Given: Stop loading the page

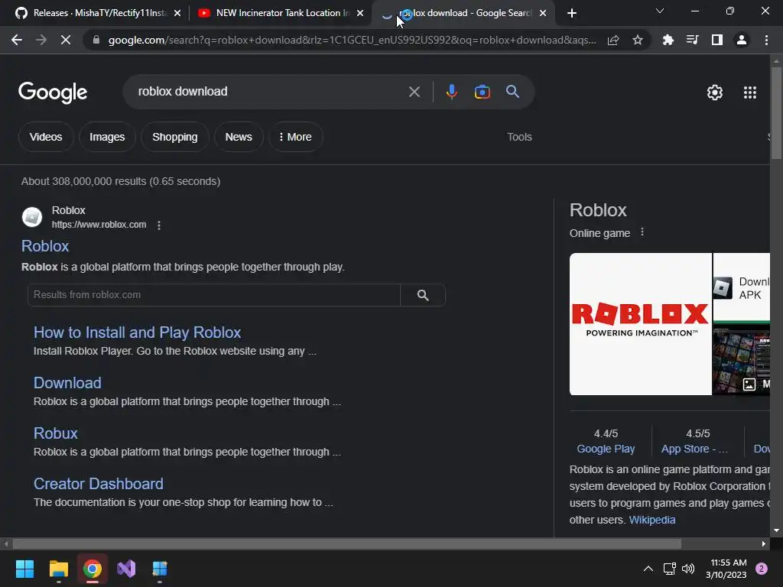Looking at the screenshot, I should coord(66,40).
